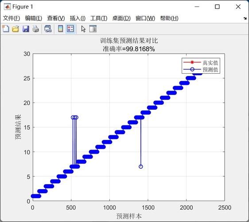
Task: Click the outlier circle near sample 1400
Action: [x=141, y=166]
